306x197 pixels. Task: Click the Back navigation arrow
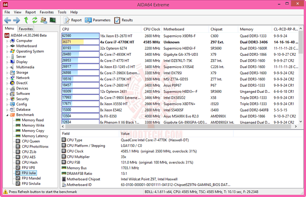point(8,20)
